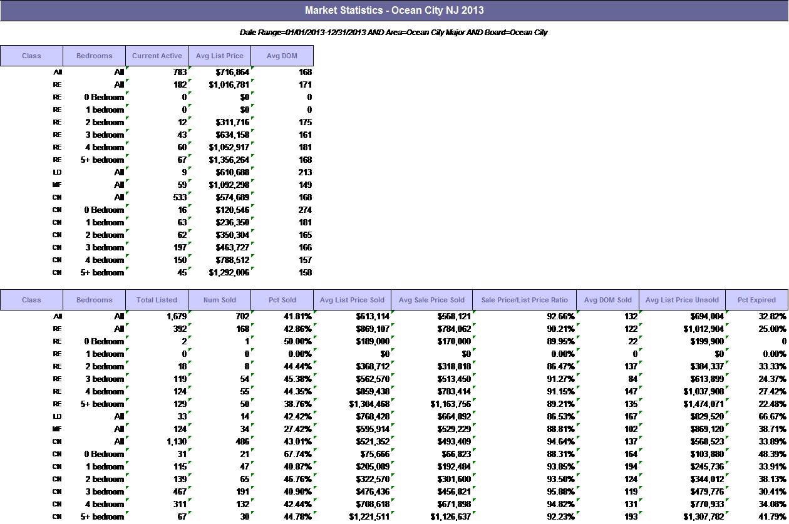The width and height of the screenshot is (789, 524).
Task: Select avg list price '$1,016,781'
Action: 229,85
